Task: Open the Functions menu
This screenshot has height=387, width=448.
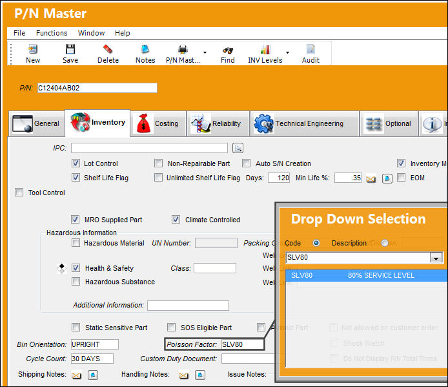Action: coord(52,33)
